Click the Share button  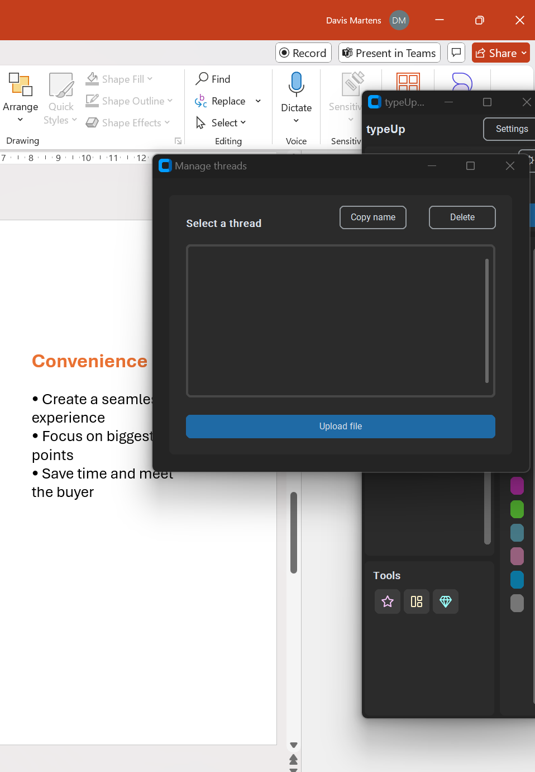pyautogui.click(x=500, y=53)
